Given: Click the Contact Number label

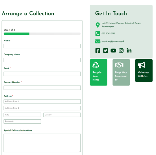Looking at the screenshot, I should point(12,82).
